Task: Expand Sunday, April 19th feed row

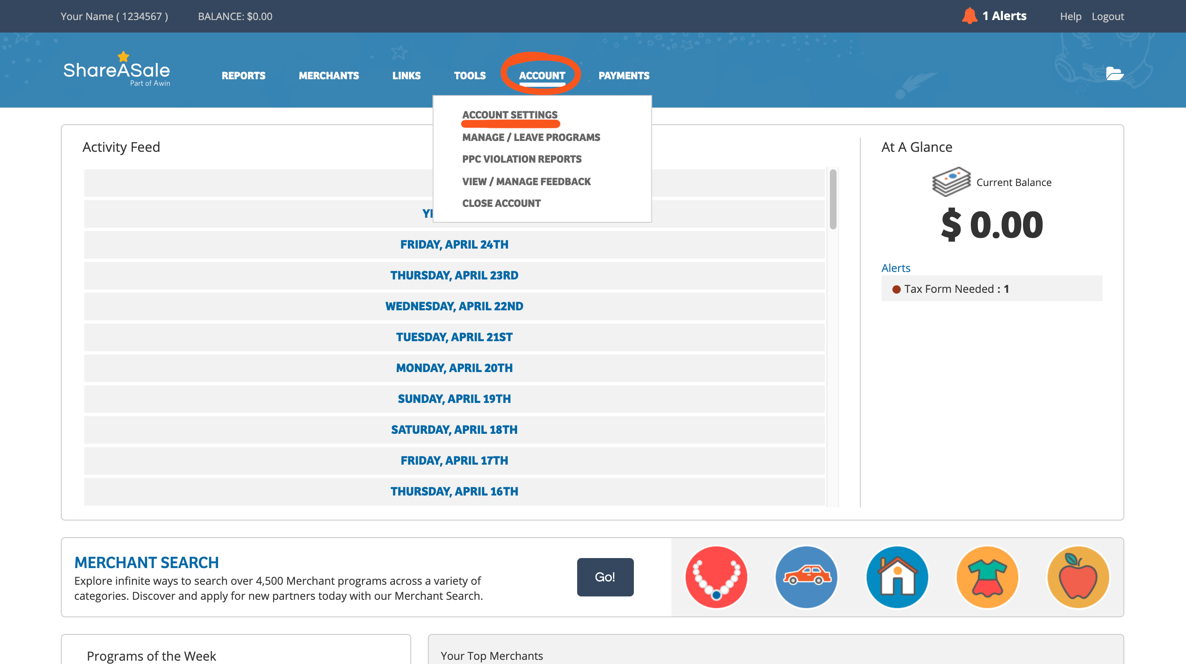Action: click(x=454, y=399)
